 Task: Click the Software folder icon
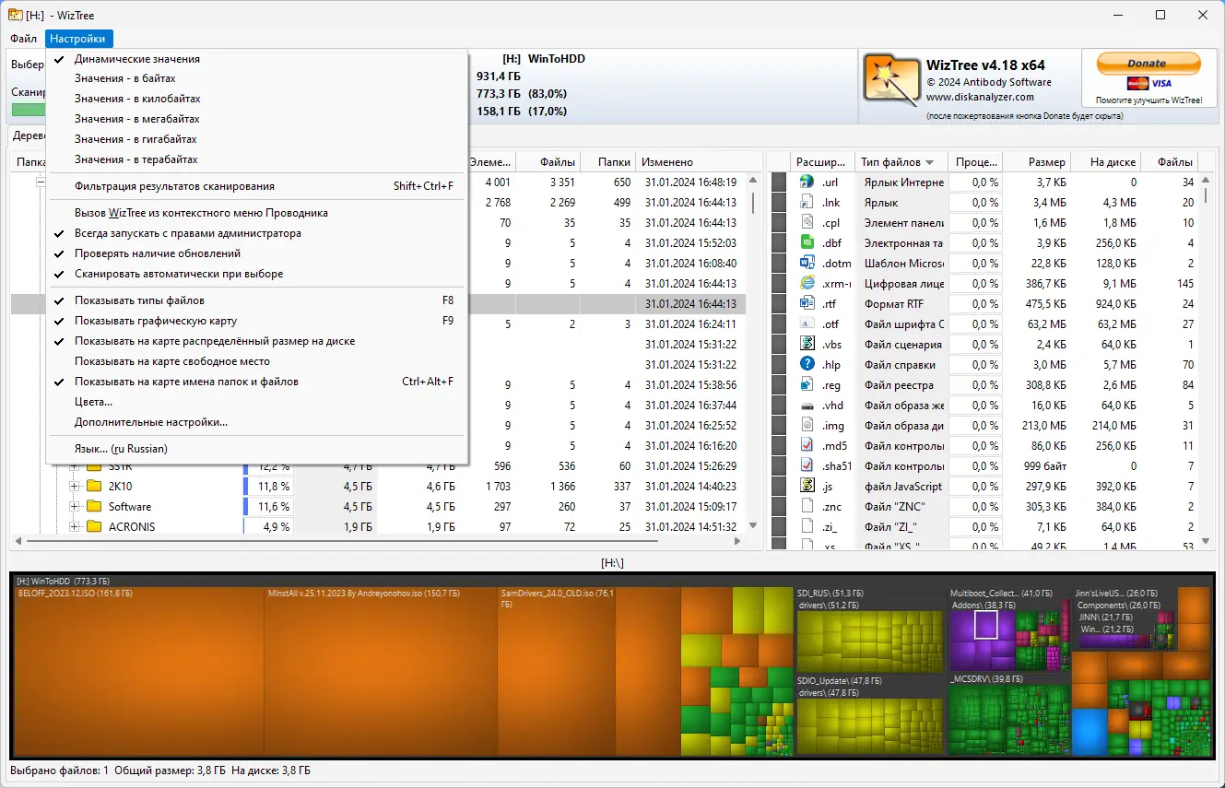click(x=93, y=507)
